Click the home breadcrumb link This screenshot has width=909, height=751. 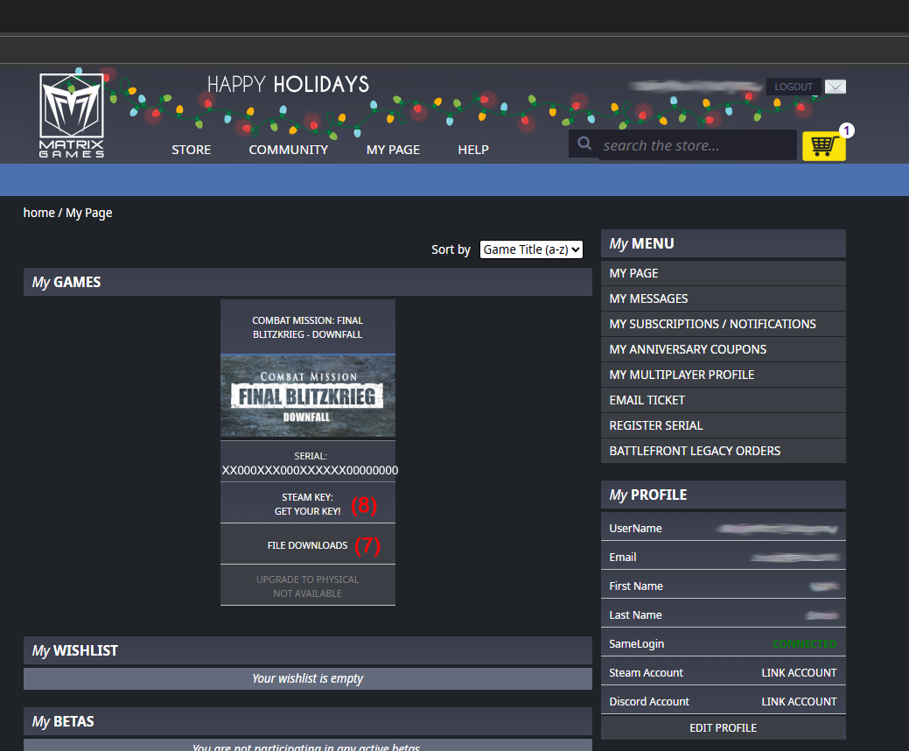38,213
